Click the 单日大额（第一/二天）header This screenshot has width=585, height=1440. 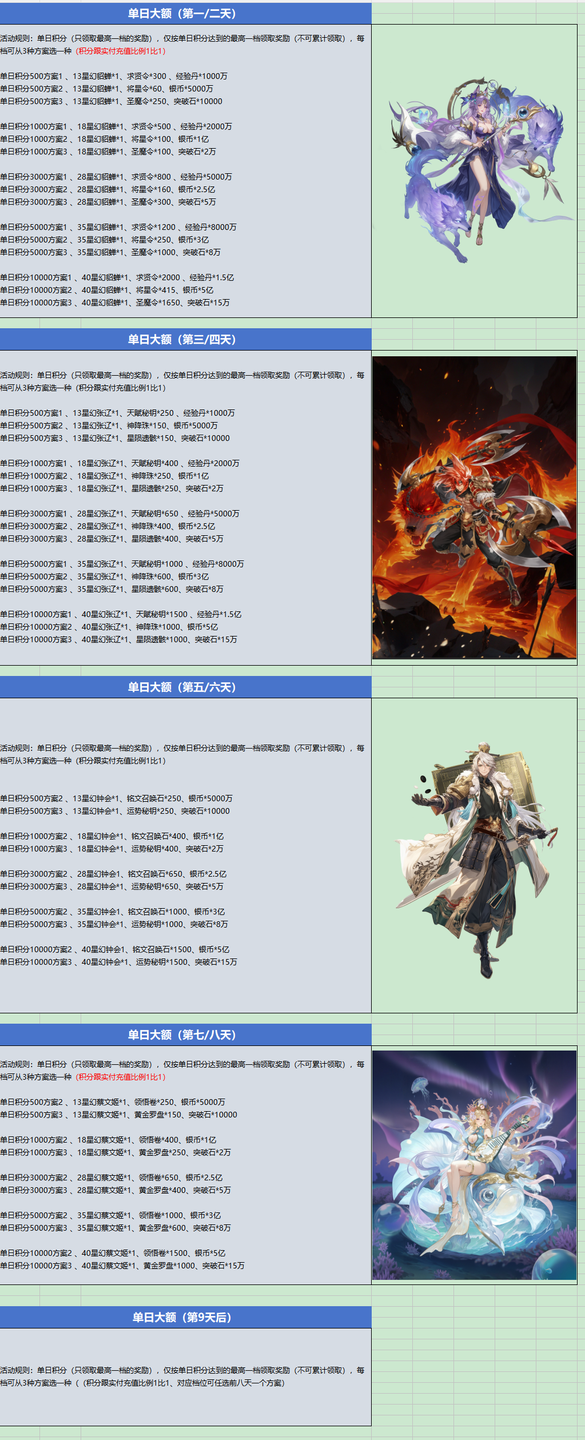[x=182, y=14]
